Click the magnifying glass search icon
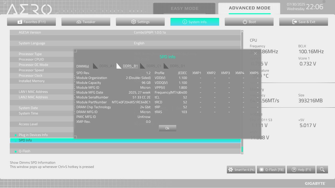 322,169
